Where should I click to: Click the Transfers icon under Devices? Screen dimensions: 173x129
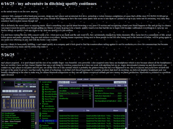45,123
